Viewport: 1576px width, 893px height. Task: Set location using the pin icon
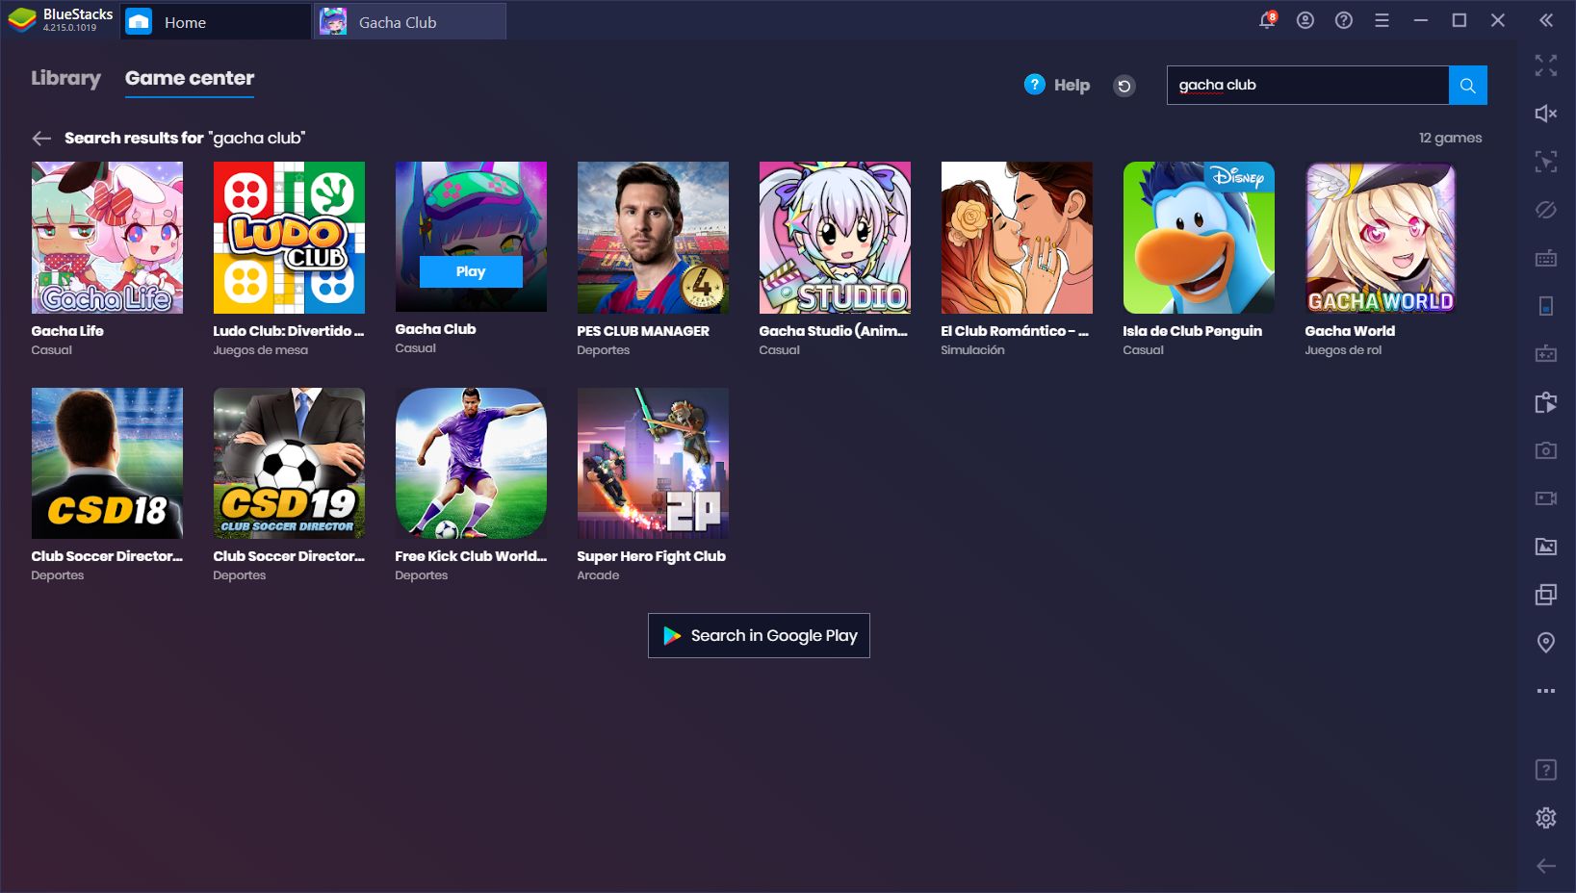1546,642
